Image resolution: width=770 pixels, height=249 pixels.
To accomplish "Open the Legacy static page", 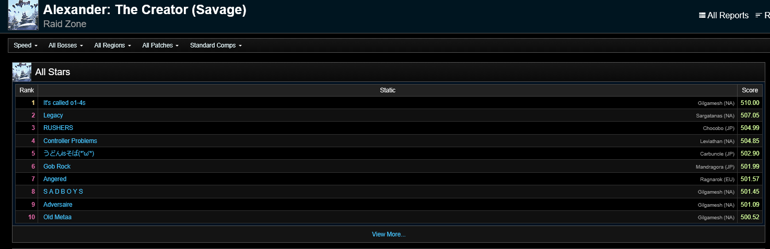I will [x=53, y=115].
